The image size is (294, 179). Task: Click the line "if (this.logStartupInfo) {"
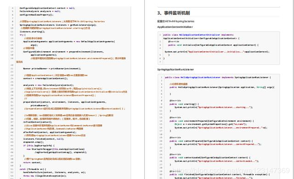[x=39, y=146]
